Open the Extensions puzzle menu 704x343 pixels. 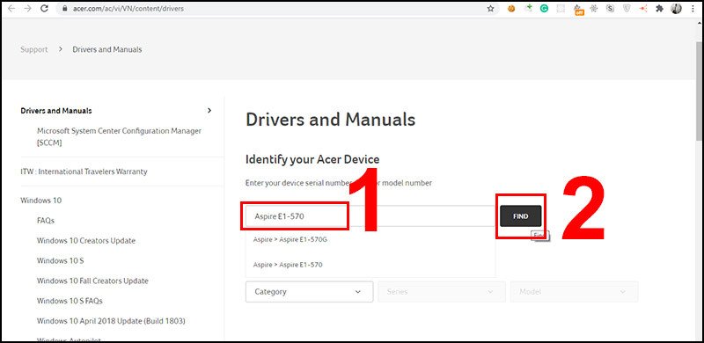(659, 9)
